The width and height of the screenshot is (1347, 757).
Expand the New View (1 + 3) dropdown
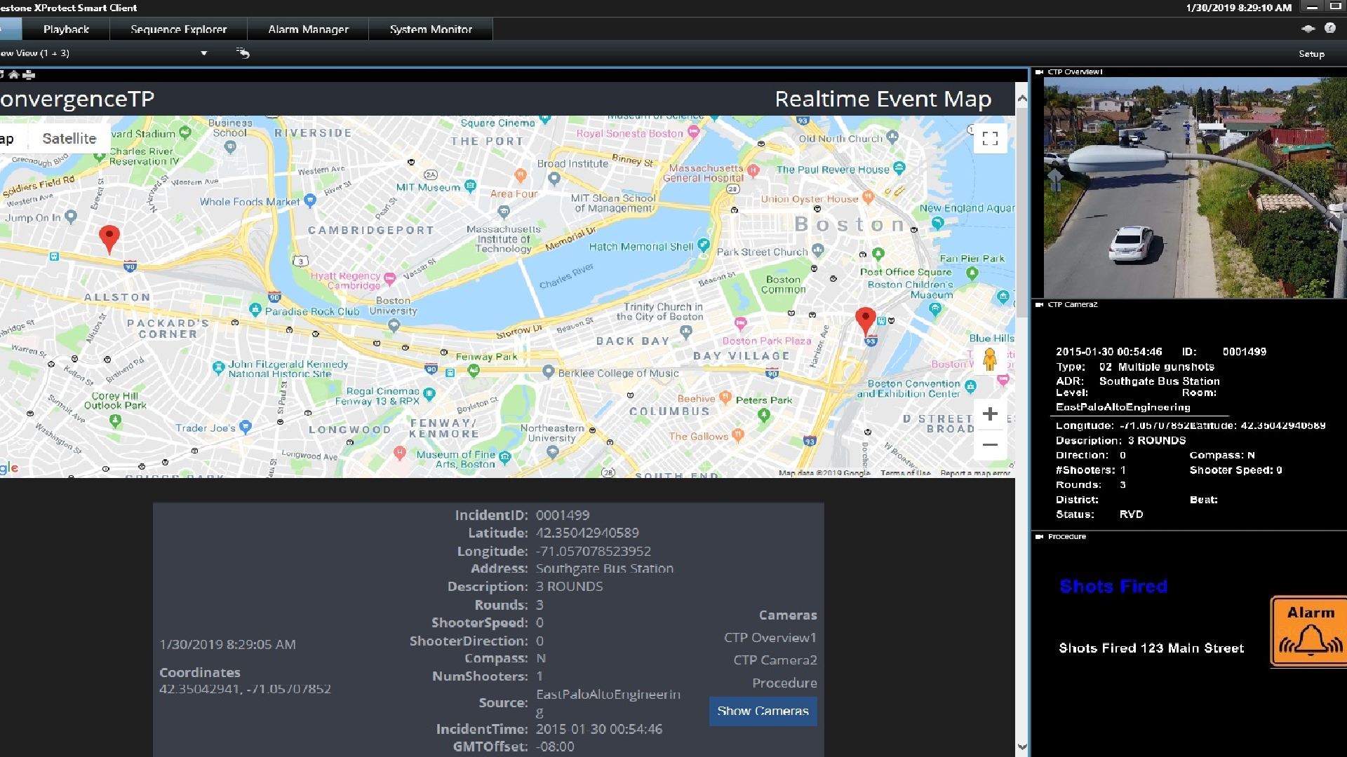tap(203, 53)
